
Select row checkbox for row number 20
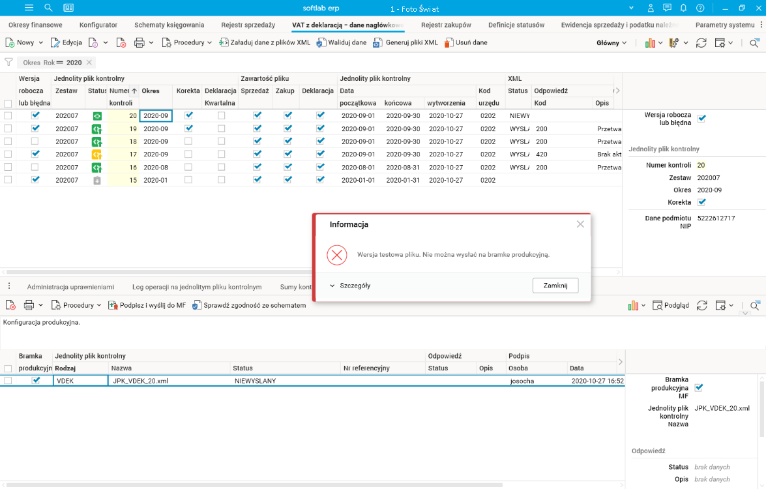tap(8, 116)
